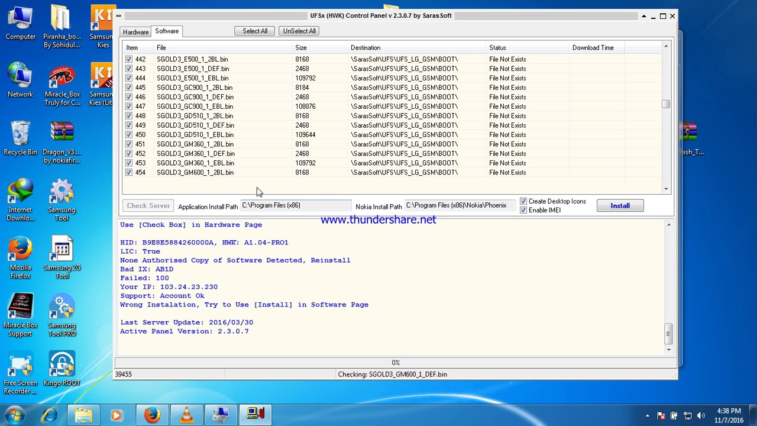757x426 pixels.
Task: Uncheck item 443 SGOLD3_E500_1_DEF.bin
Action: pyautogui.click(x=129, y=69)
